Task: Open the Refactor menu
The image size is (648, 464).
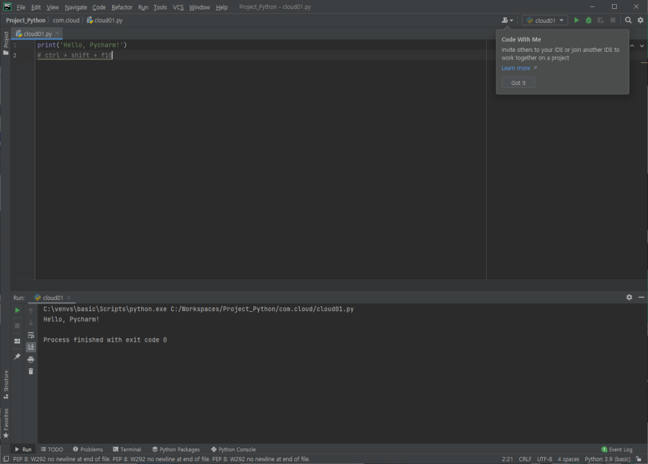Action: click(122, 7)
